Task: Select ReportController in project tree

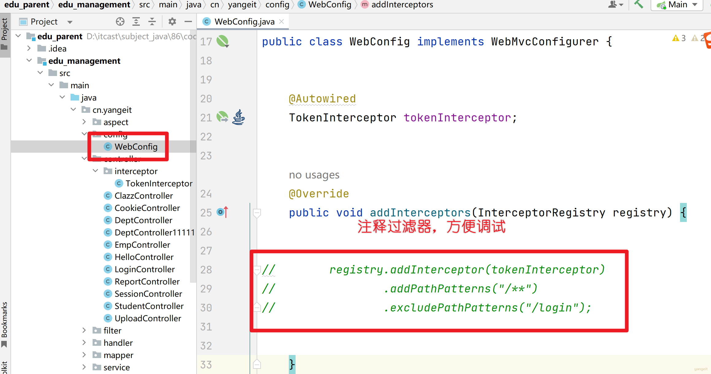Action: coord(142,281)
